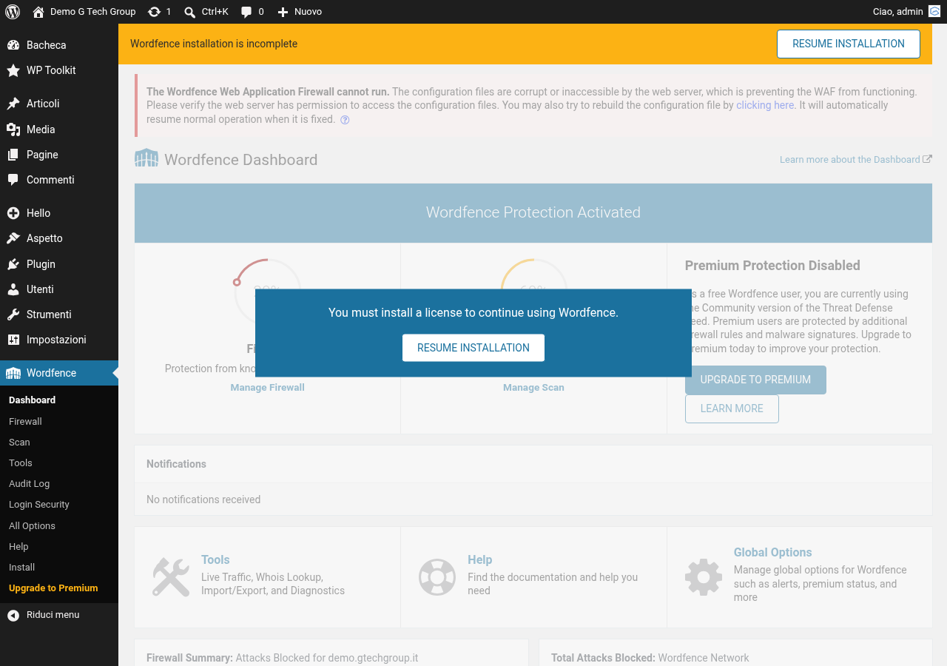Open the Demo G Tech Group home icon
The image size is (947, 666).
[x=38, y=12]
